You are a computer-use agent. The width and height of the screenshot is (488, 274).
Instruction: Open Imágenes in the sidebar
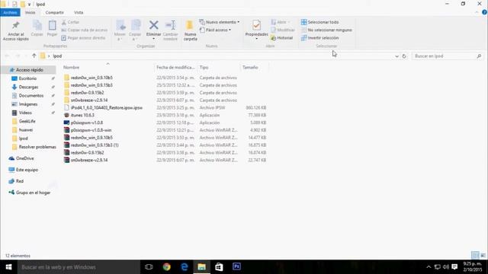[28, 104]
